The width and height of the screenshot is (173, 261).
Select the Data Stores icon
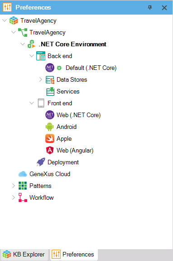50,80
